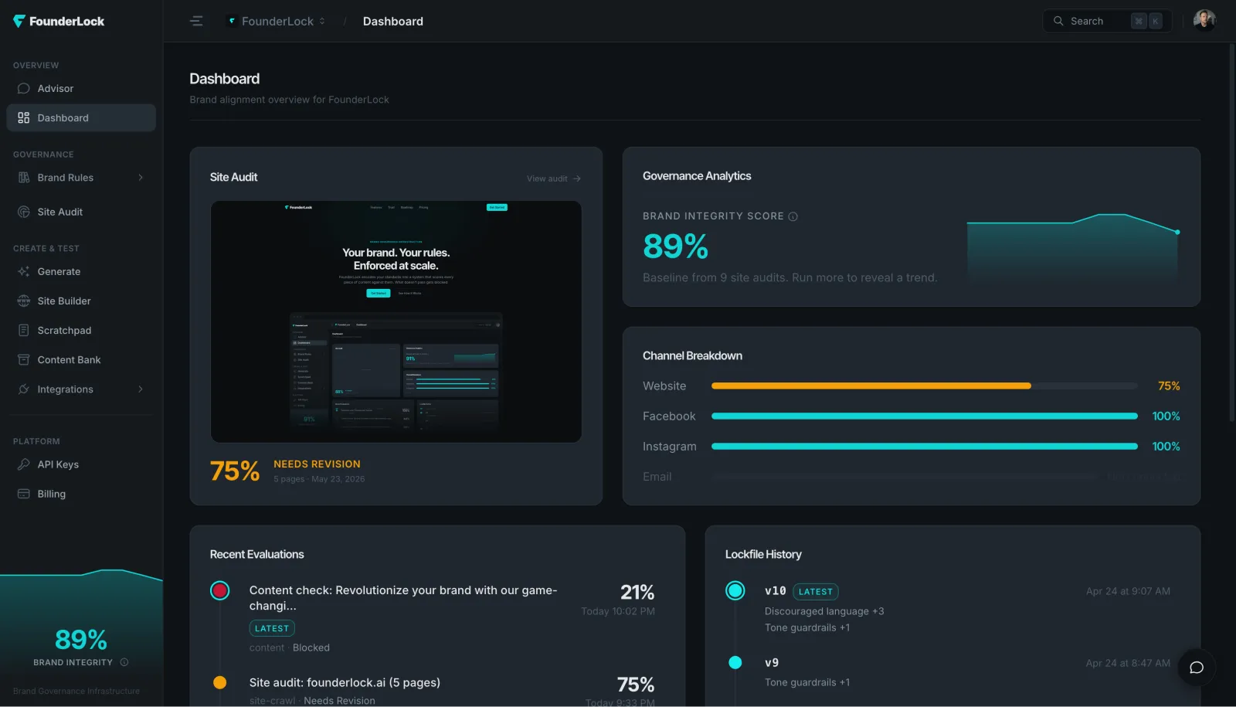Screen dimensions: 1236x707
Task: Click info icon beside Brand Integrity Score
Action: pyautogui.click(x=793, y=216)
